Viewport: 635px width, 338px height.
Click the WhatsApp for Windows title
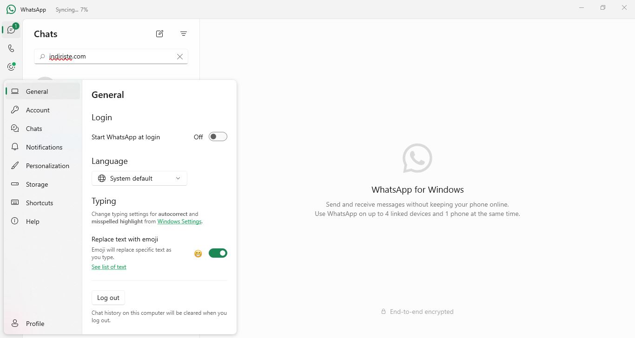417,189
